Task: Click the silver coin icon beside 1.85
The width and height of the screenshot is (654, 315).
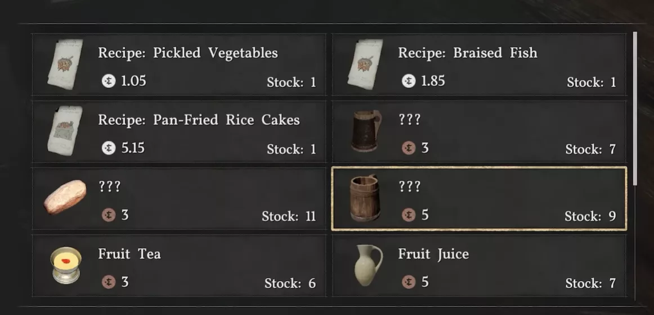Action: pos(409,81)
